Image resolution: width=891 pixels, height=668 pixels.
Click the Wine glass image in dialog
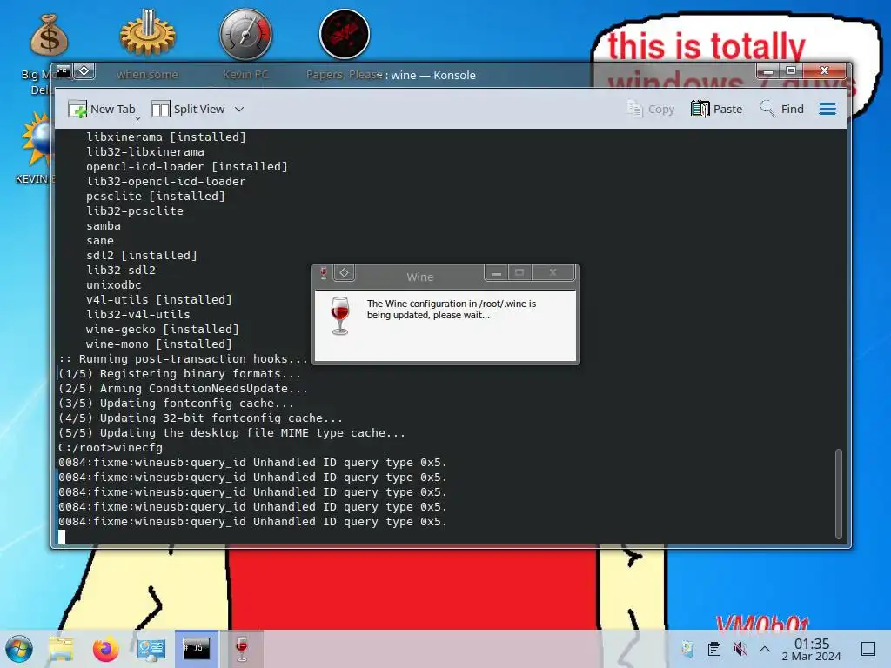(340, 315)
